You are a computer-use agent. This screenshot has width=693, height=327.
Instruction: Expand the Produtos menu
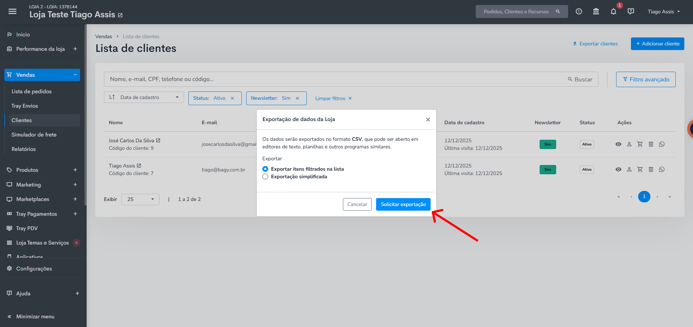pos(75,170)
